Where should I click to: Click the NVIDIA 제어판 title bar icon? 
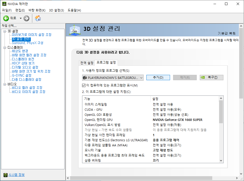(x=4, y=4)
